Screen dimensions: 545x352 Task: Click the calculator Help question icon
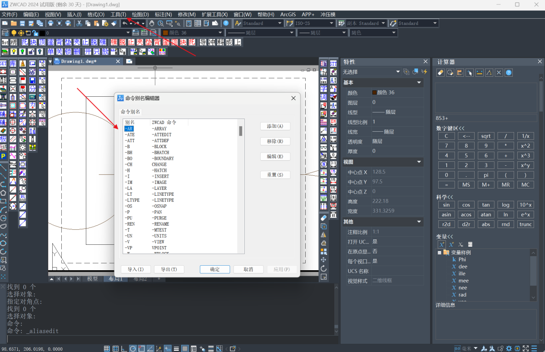point(509,72)
